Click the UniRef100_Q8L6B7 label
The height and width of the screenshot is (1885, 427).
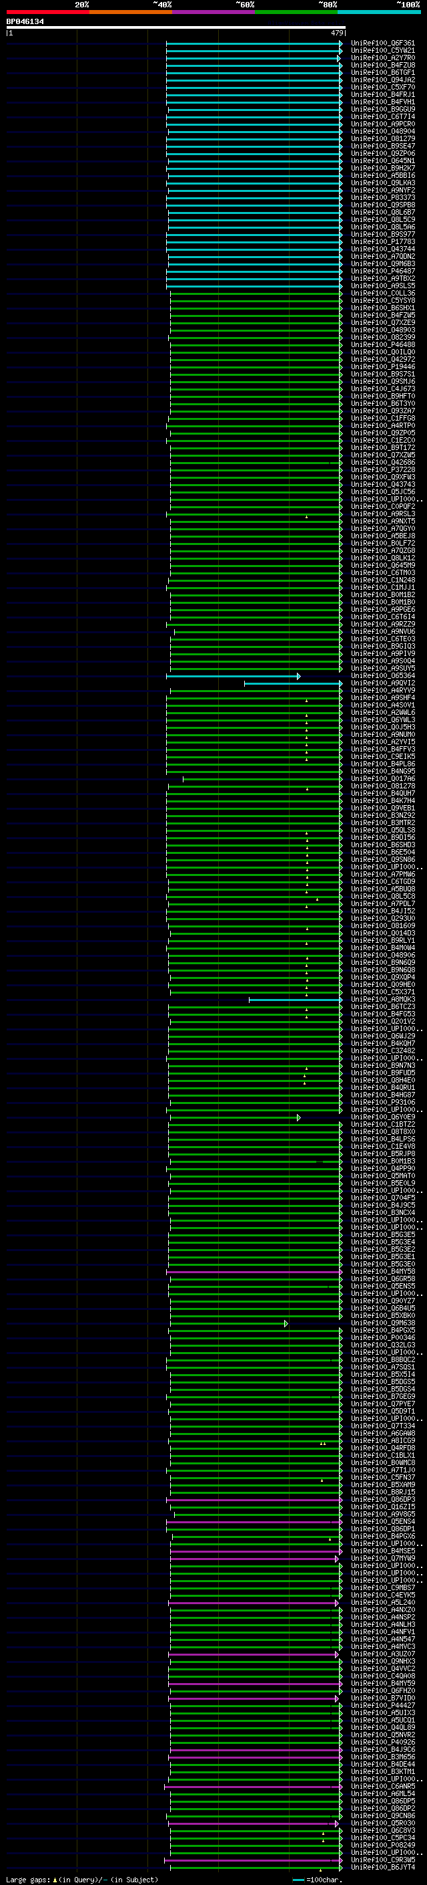coord(383,212)
